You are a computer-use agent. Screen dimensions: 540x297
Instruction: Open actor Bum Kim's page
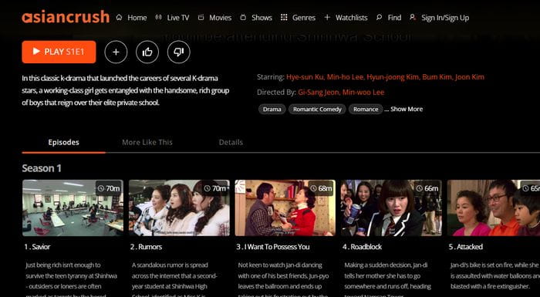[437, 77]
